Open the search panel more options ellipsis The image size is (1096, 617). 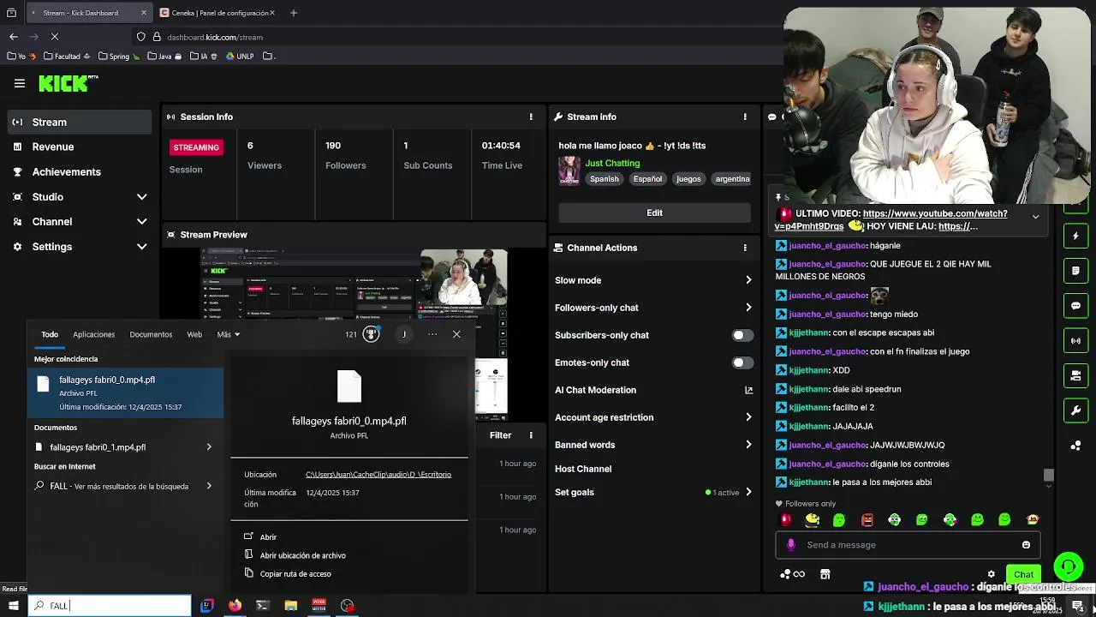[x=432, y=334]
